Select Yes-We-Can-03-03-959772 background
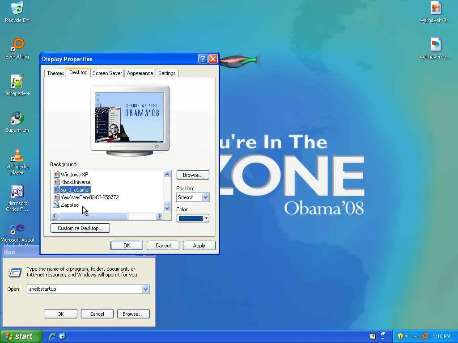This screenshot has height=343, width=458. point(89,197)
